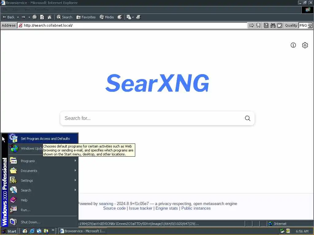Increase Quality with the up stepper arrow

[310, 24]
